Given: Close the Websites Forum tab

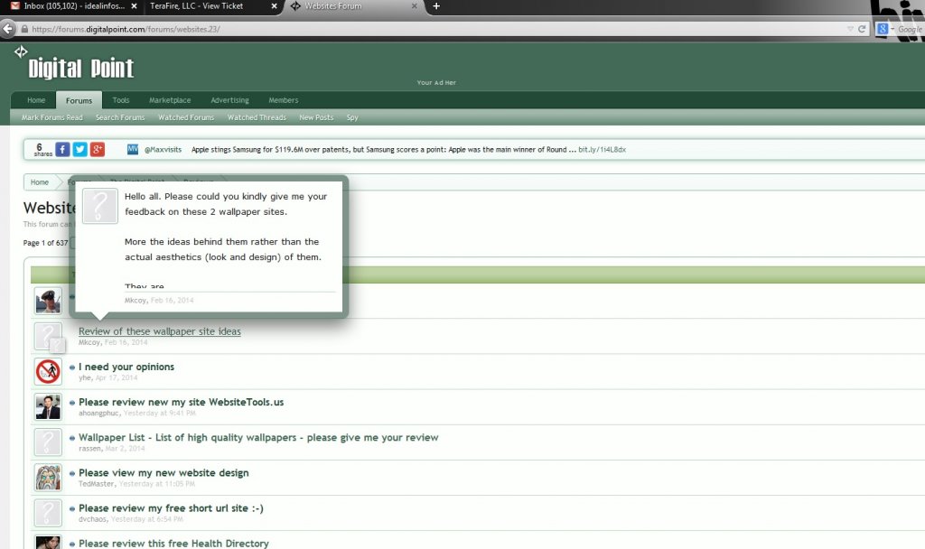Looking at the screenshot, I should tap(414, 6).
